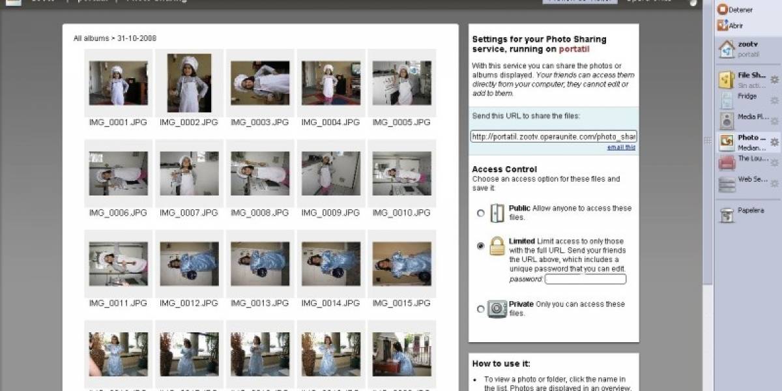Open the Papelera trash icon
This screenshot has width=782, height=391.
(x=727, y=214)
